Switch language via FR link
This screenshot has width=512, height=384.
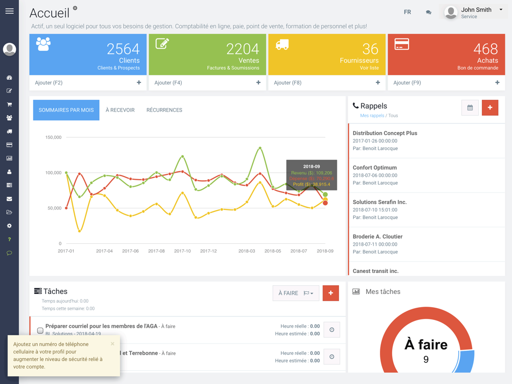point(407,12)
